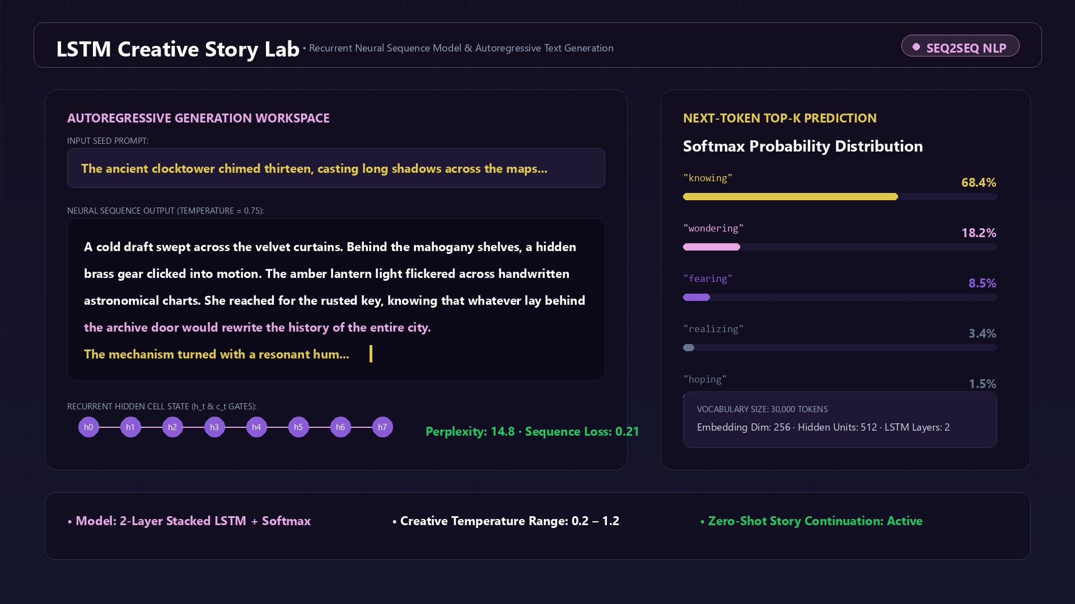Click the Model: 2-Layer Stacked LSTM text
The height and width of the screenshot is (604, 1075).
(x=189, y=521)
